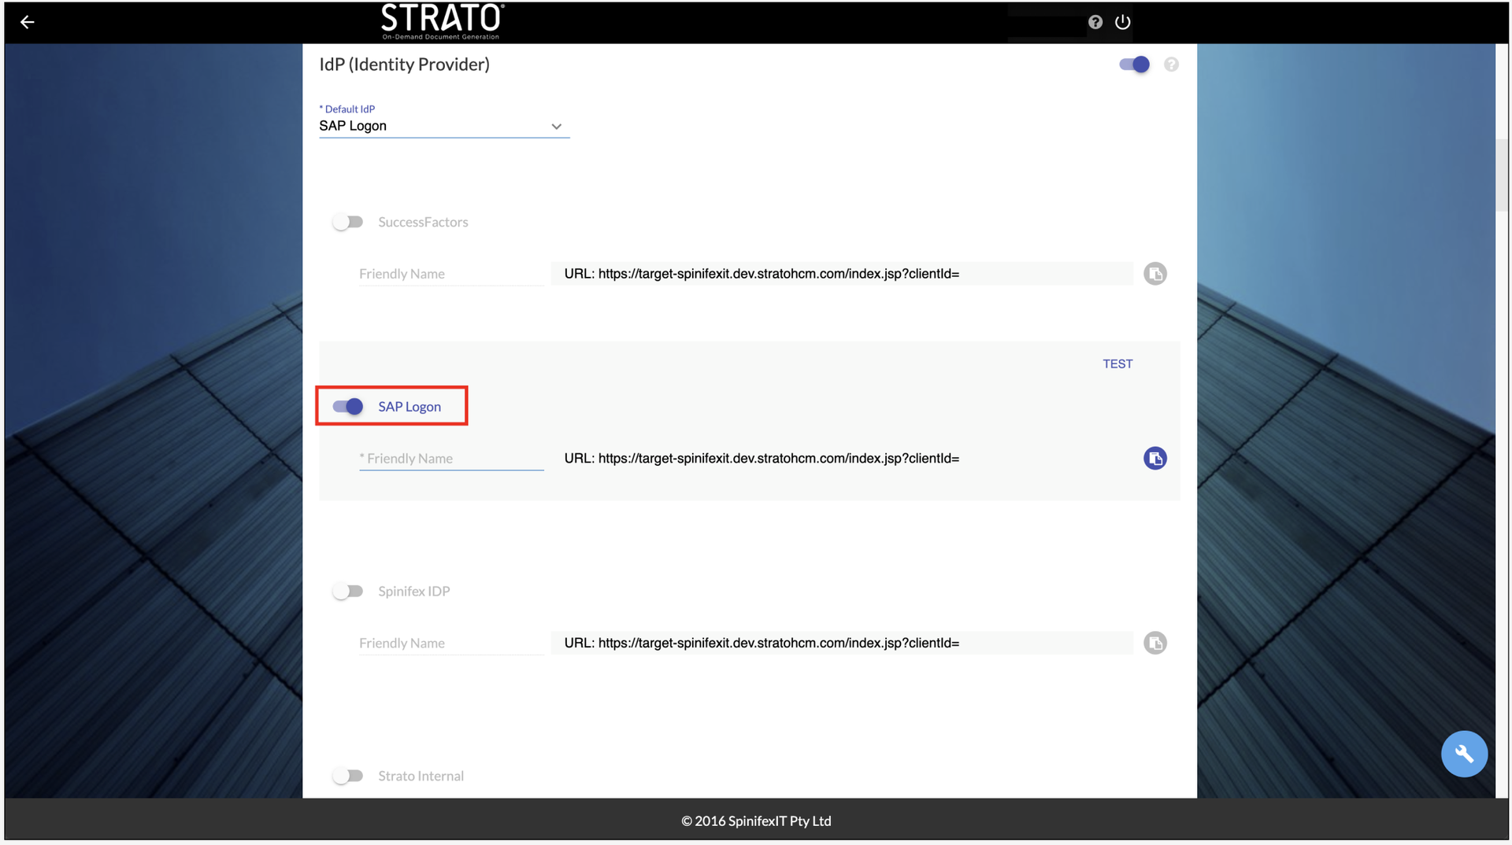
Task: Click the power logout icon
Action: [1123, 22]
